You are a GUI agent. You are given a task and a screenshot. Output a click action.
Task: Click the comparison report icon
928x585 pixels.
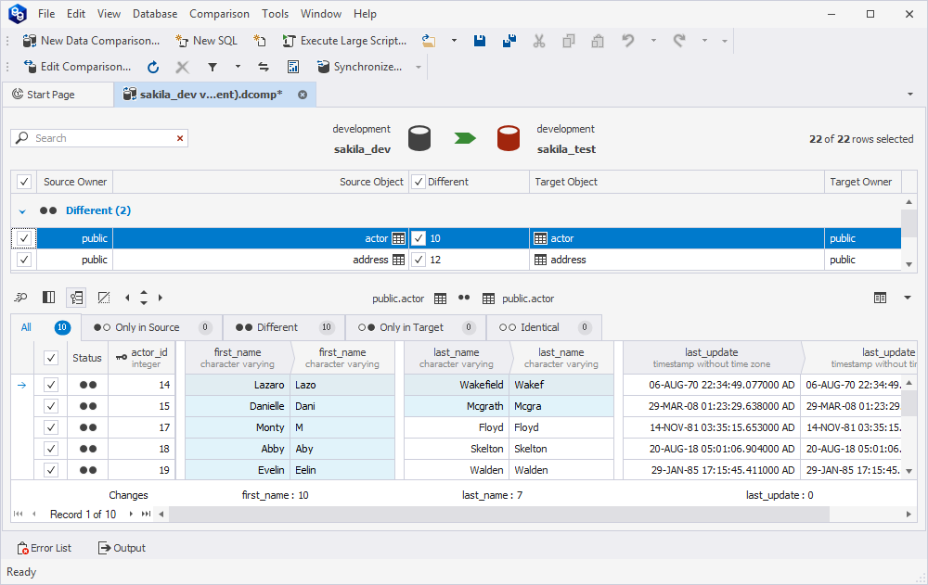point(293,67)
